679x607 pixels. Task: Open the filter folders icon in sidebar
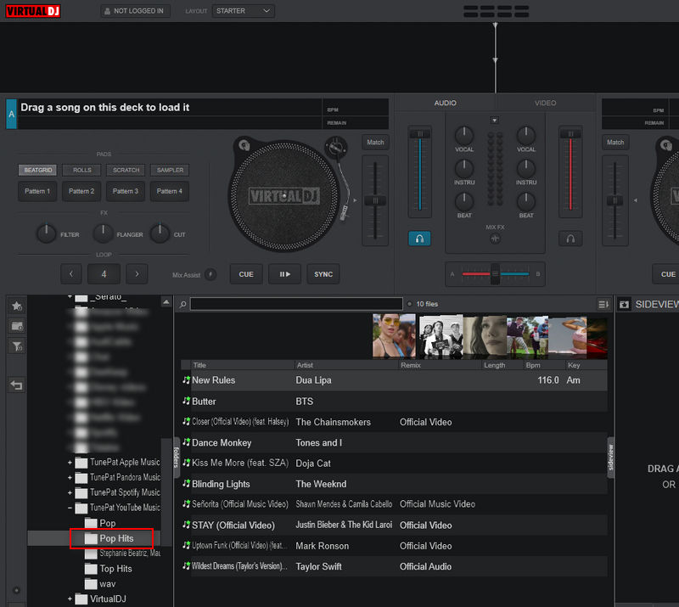click(x=16, y=343)
